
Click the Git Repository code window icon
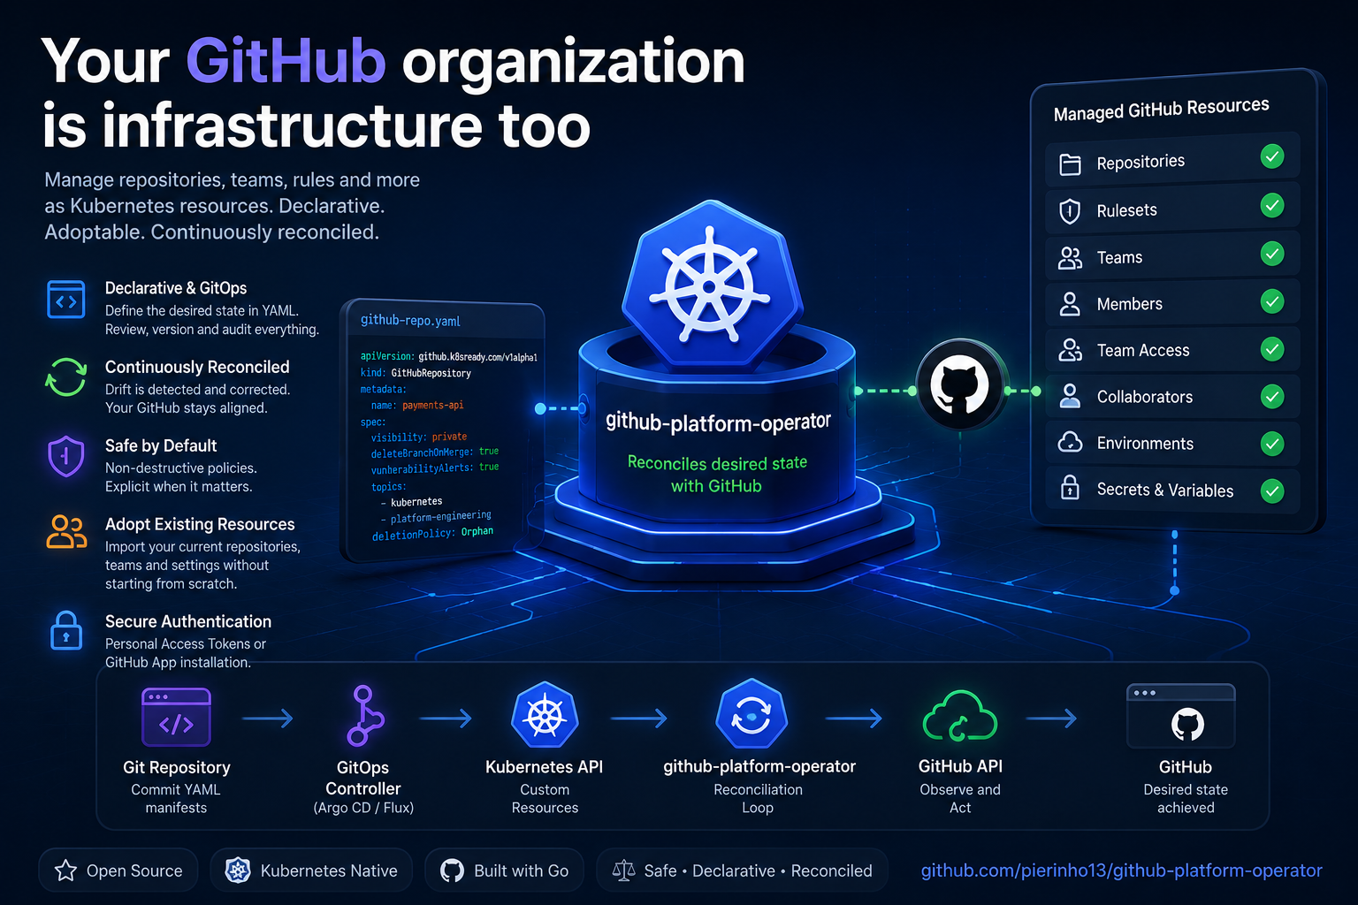click(176, 718)
